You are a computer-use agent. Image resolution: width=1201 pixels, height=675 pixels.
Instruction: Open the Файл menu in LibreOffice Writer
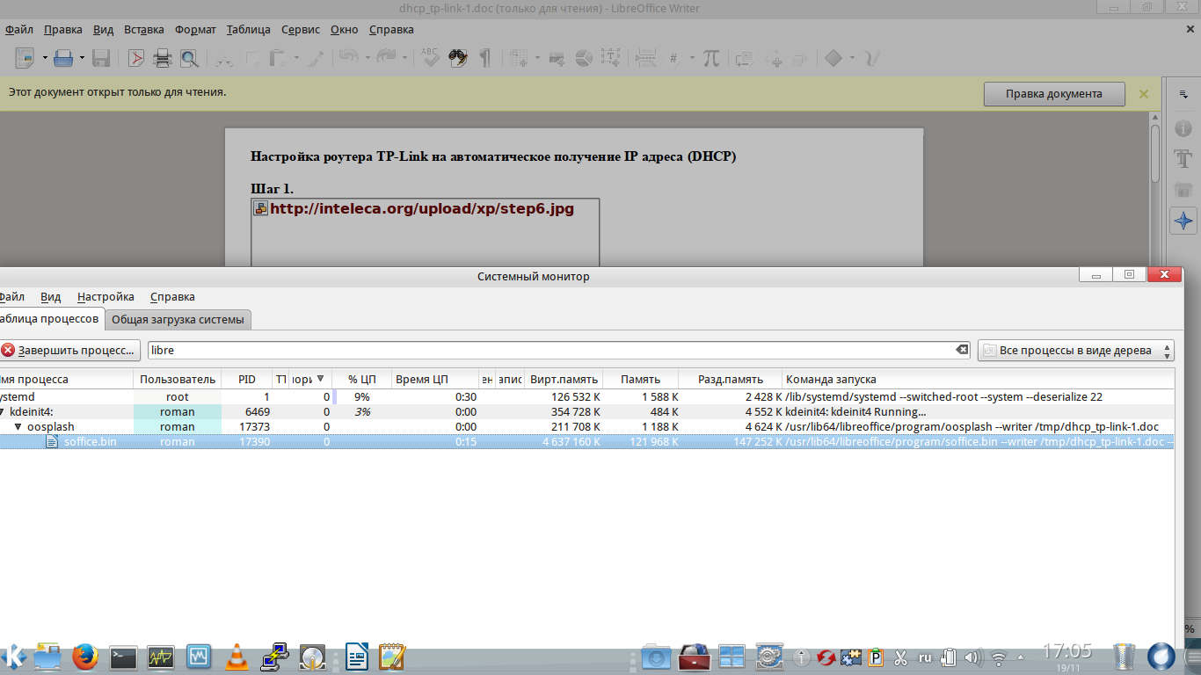point(18,29)
